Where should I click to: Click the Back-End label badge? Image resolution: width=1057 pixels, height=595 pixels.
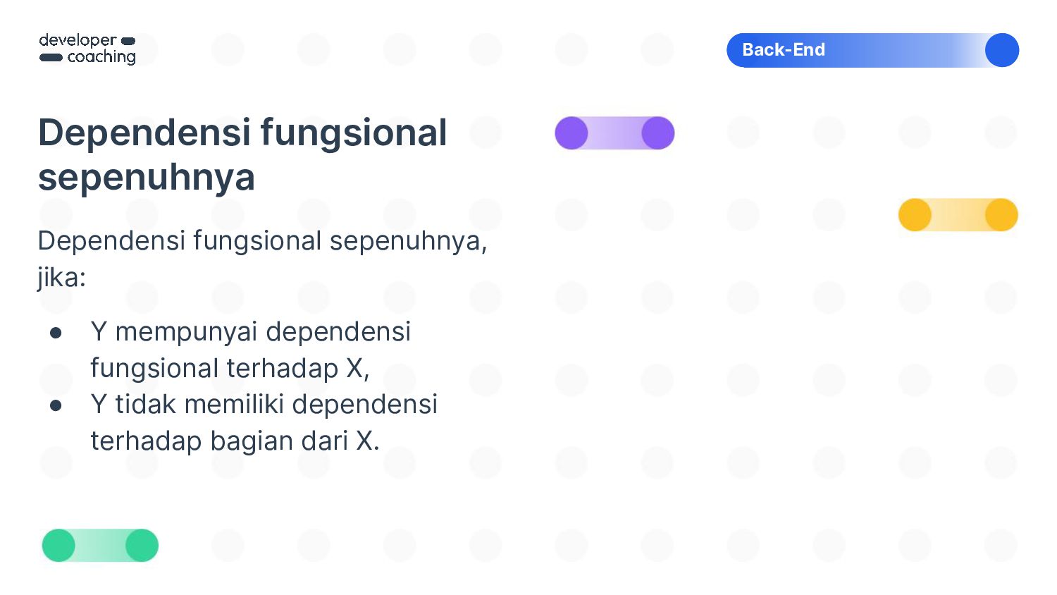(x=872, y=50)
